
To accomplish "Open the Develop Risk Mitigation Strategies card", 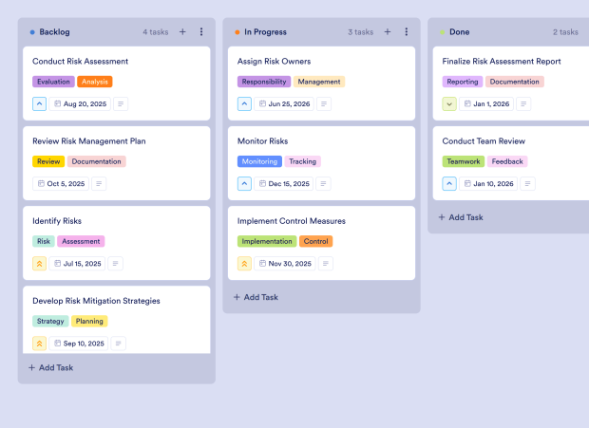I will tap(96, 301).
